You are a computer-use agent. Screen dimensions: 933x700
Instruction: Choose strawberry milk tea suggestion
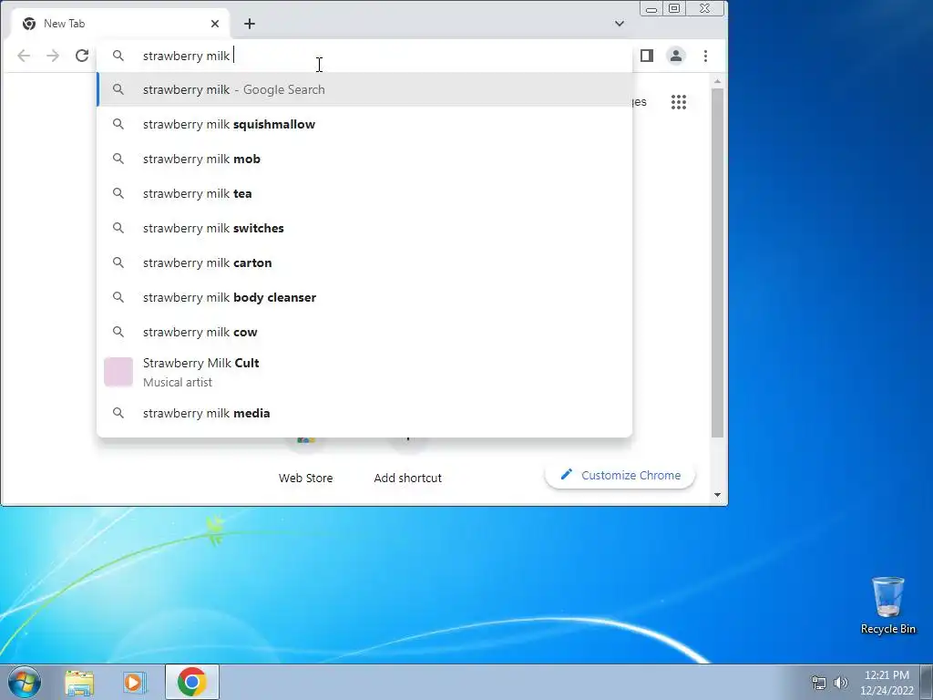click(364, 193)
